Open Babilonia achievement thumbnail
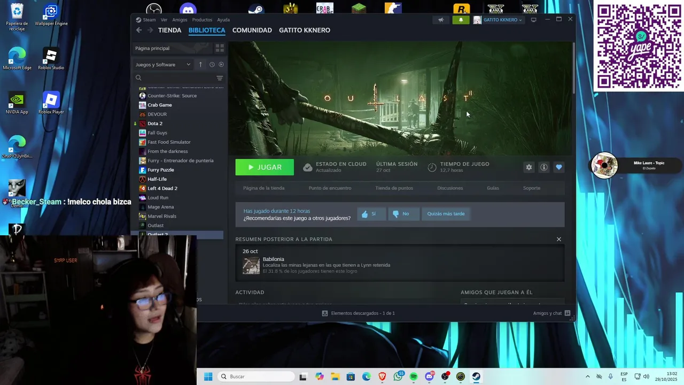684x385 pixels. point(251,265)
